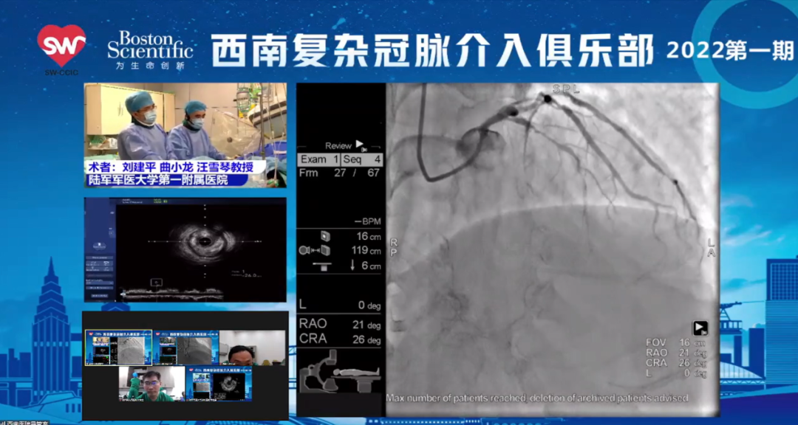The height and width of the screenshot is (425, 798).
Task: Select the top-row webcam participant with a white wall
Action: point(253,348)
